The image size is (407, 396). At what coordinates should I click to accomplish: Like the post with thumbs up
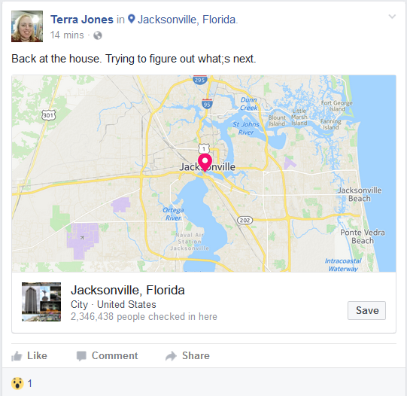tap(29, 356)
